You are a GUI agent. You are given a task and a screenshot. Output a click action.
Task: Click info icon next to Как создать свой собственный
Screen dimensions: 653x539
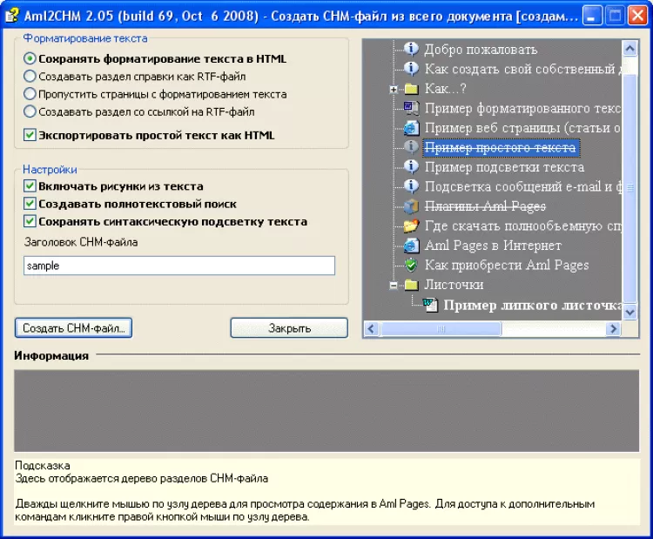click(x=411, y=68)
